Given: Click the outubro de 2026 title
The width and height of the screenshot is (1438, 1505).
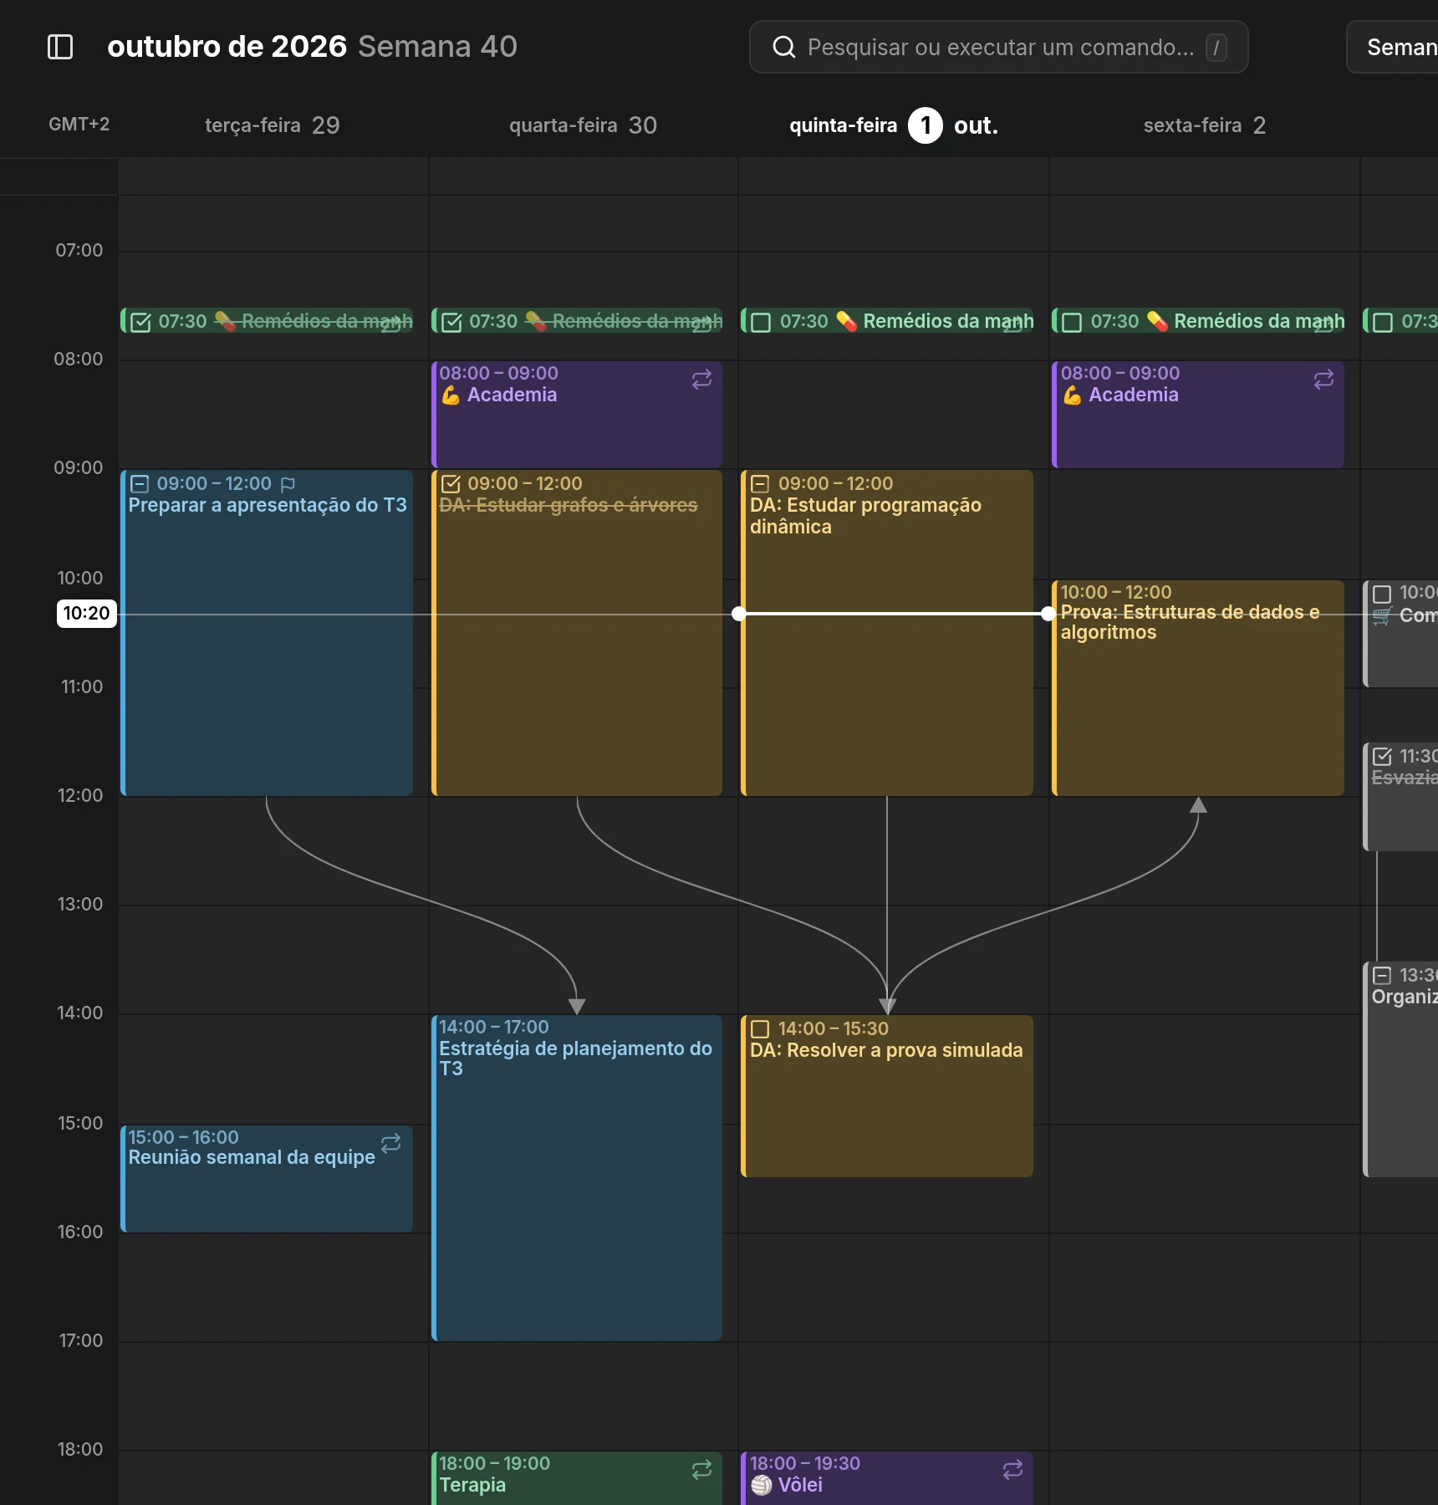Looking at the screenshot, I should click(x=227, y=47).
